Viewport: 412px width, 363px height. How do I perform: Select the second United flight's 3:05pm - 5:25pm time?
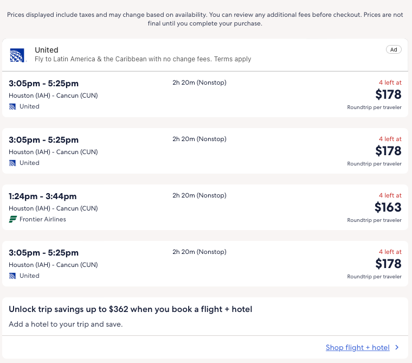(44, 140)
